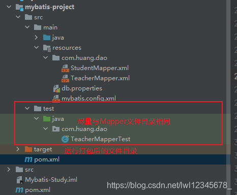Click the orange target folder icon
237x195 pixels.
click(28, 149)
